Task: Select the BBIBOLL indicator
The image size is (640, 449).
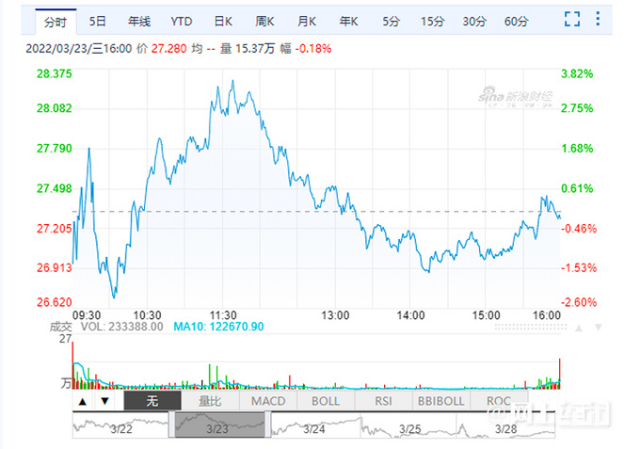Action: [441, 401]
